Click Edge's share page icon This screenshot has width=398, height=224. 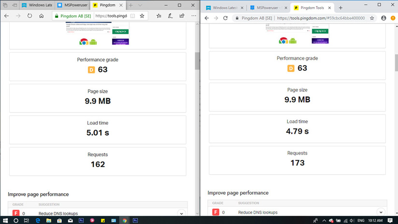coord(182,16)
